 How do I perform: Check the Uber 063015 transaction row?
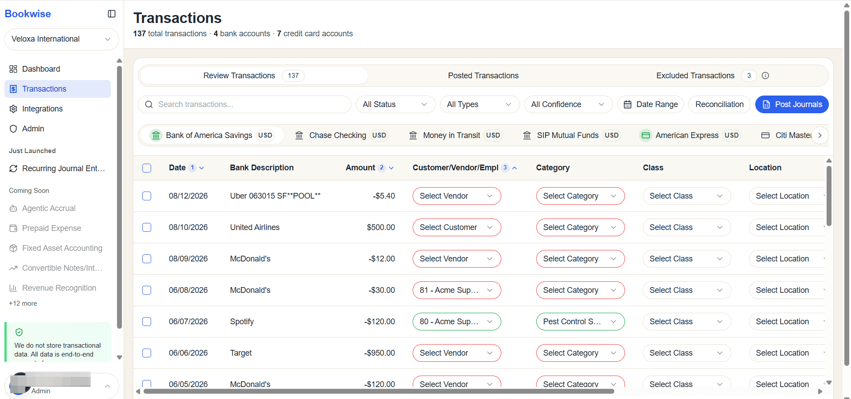click(147, 196)
